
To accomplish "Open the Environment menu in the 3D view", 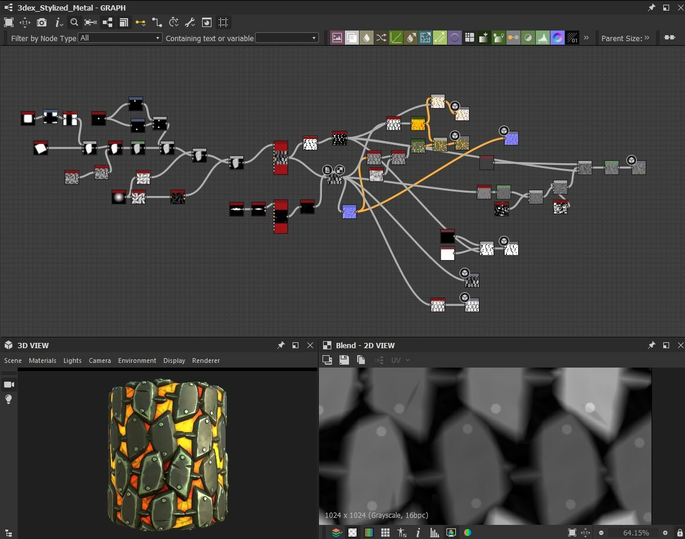I will coord(137,361).
